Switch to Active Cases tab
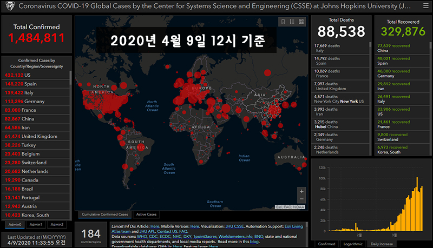This screenshot has width=433, height=248. coord(146,215)
